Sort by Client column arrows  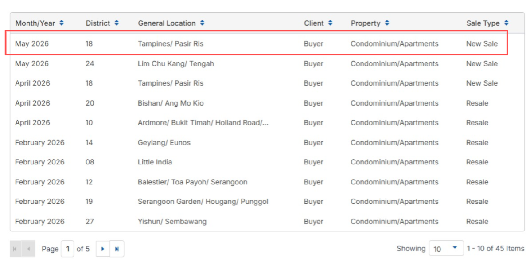tap(330, 23)
